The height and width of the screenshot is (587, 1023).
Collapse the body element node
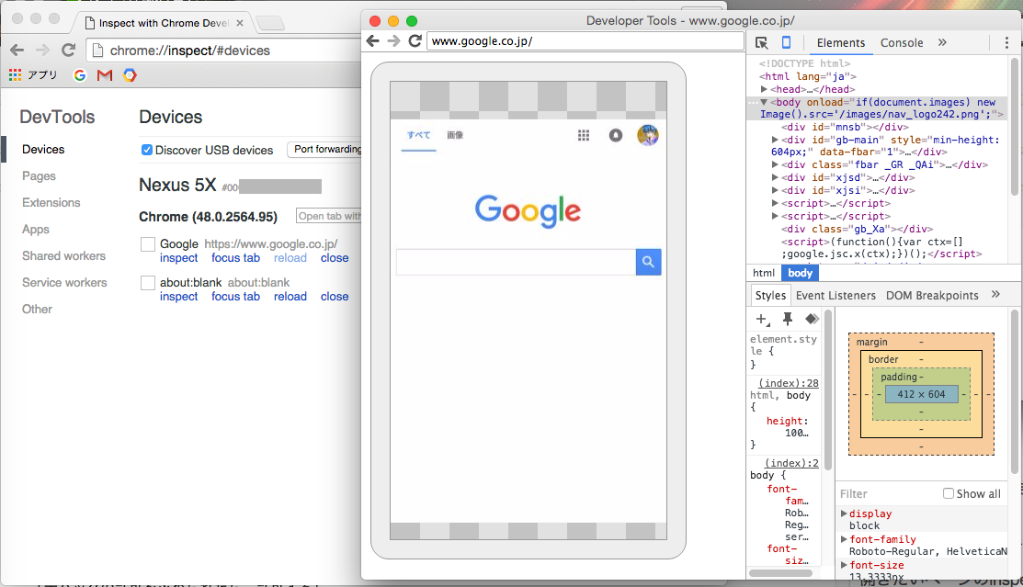pyautogui.click(x=763, y=102)
